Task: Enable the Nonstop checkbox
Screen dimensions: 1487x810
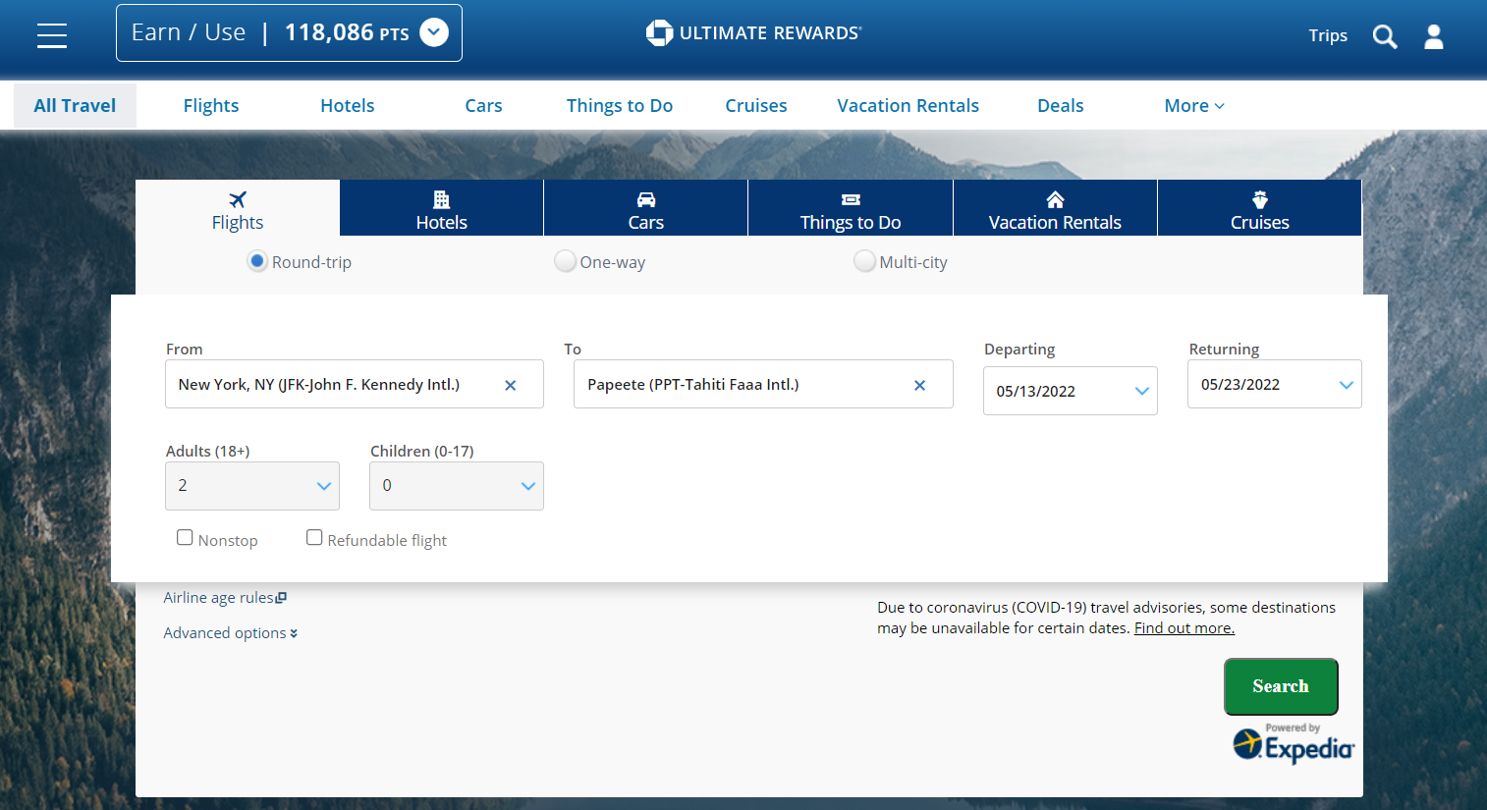Action: (185, 537)
